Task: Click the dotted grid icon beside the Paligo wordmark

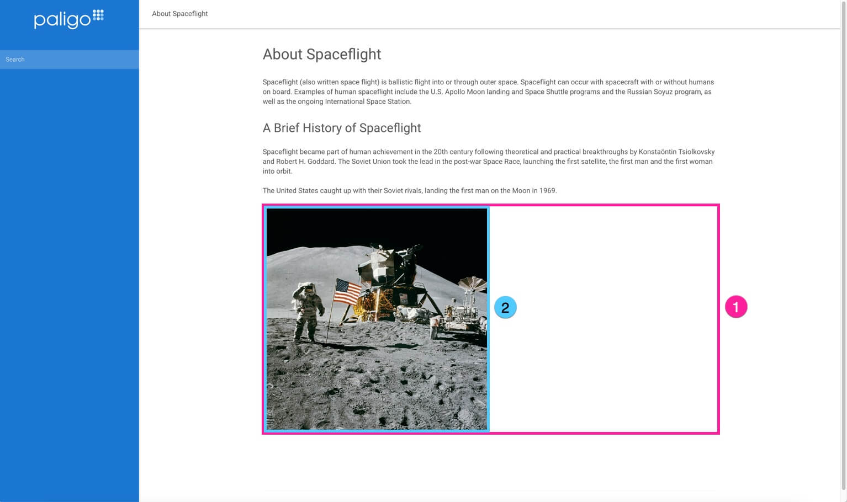Action: click(97, 15)
